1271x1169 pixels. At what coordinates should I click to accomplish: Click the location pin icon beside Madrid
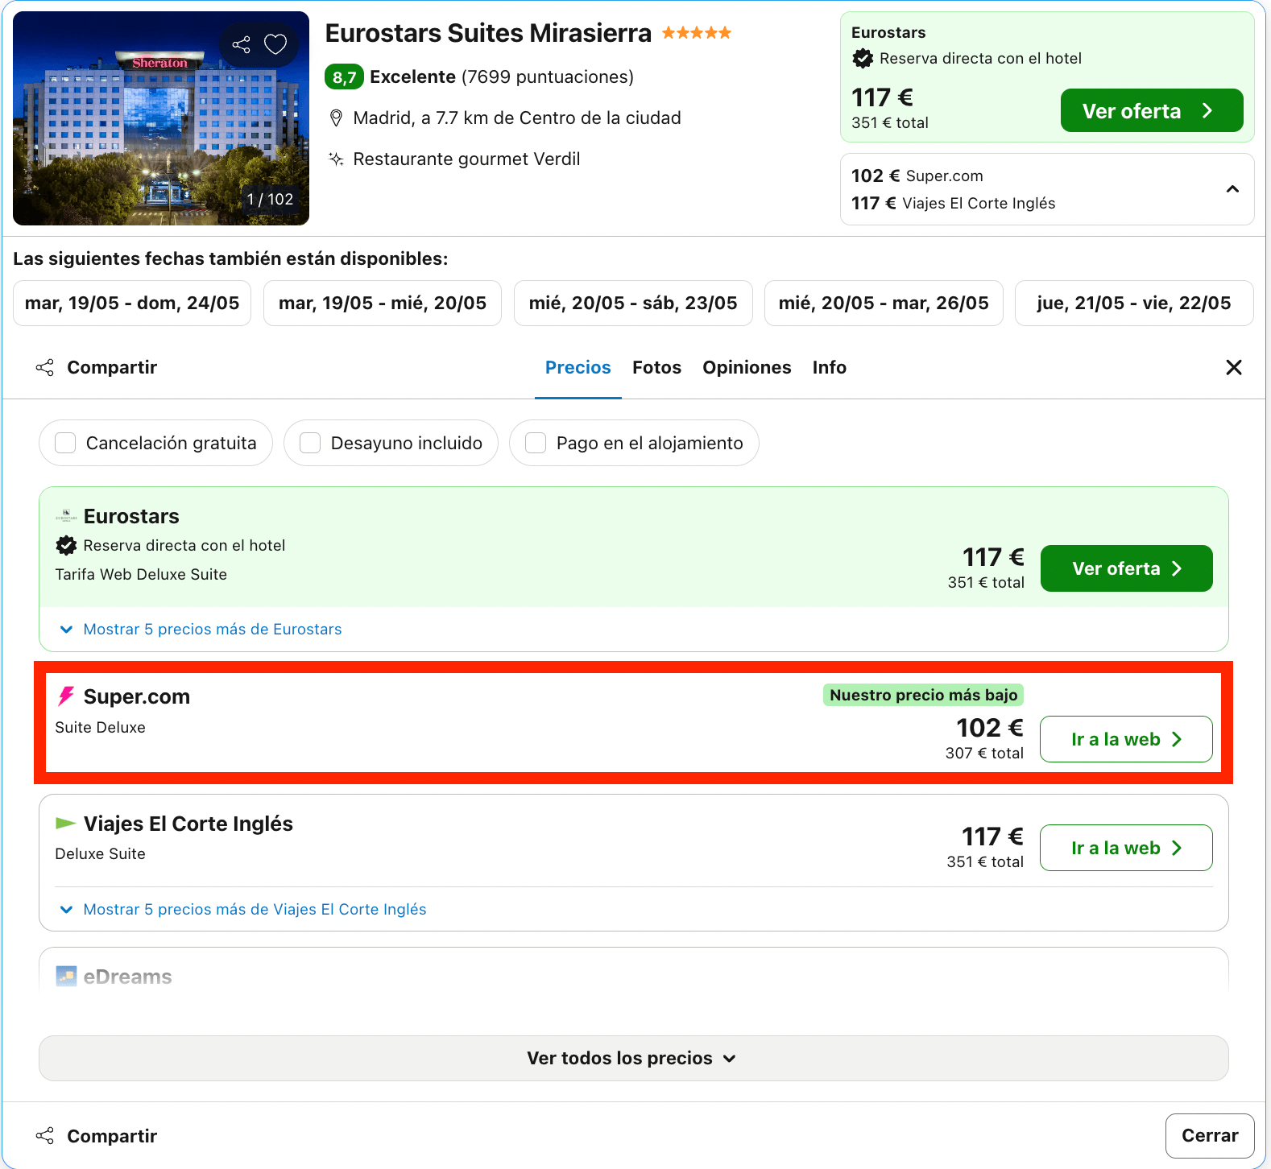[x=337, y=118]
